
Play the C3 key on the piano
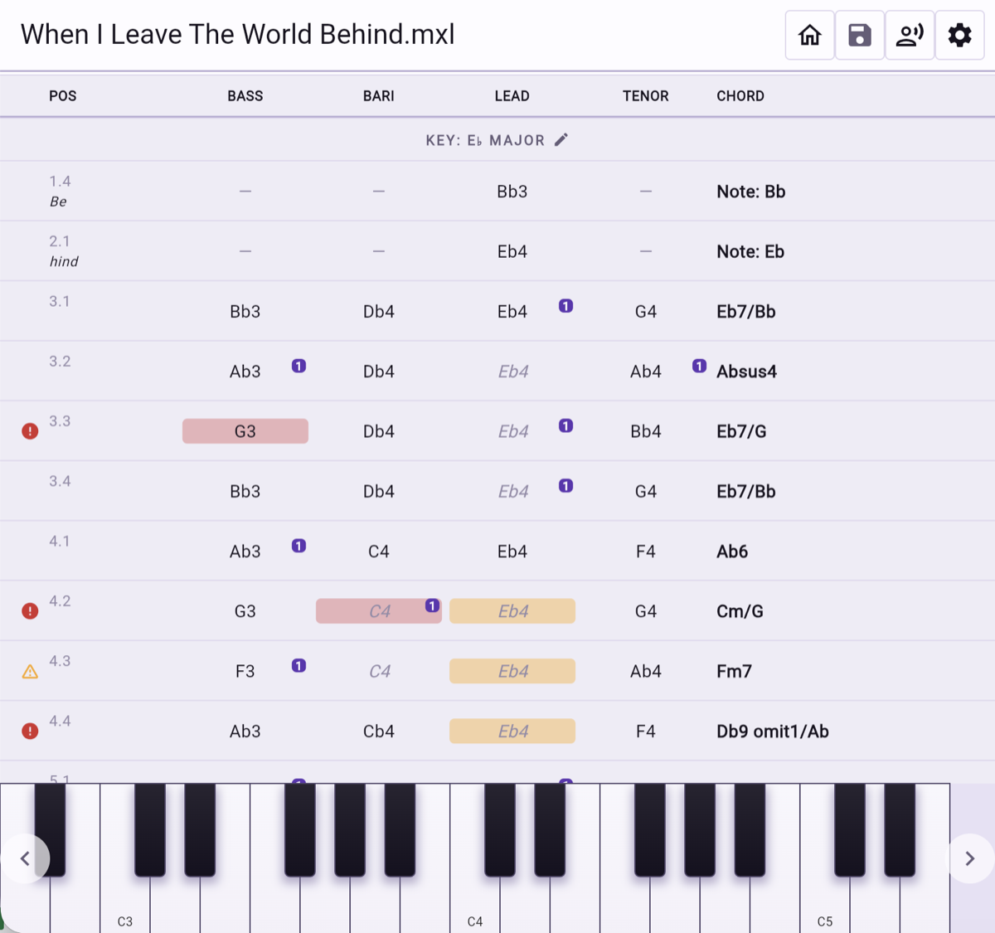(125, 904)
